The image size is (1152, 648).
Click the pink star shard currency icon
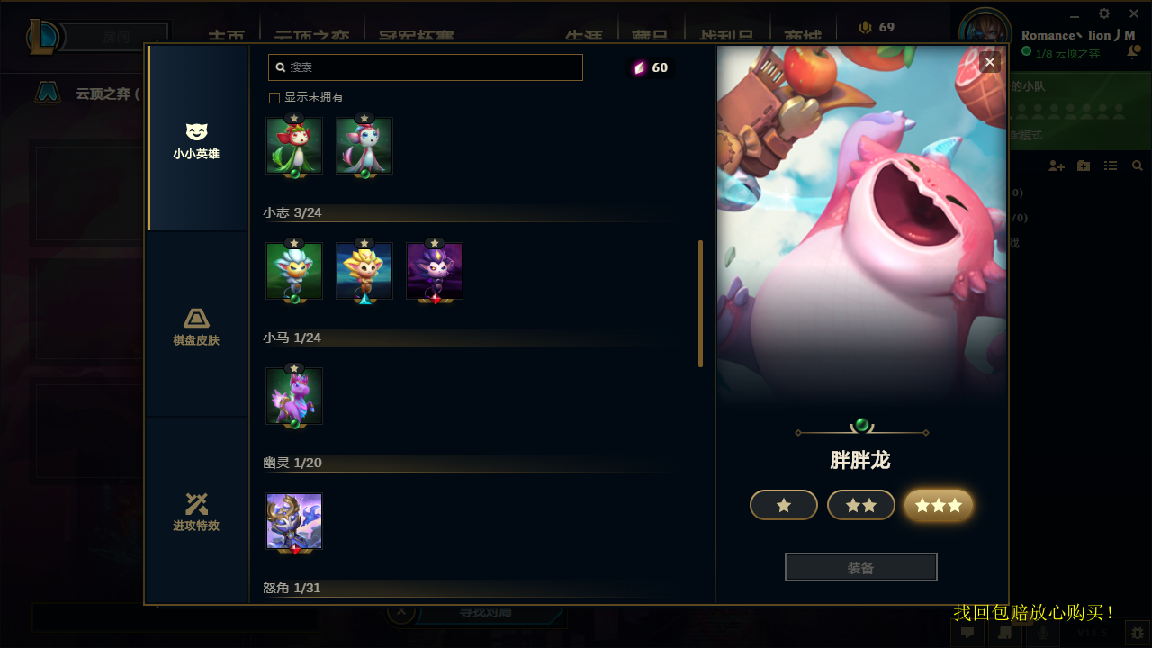click(x=639, y=67)
